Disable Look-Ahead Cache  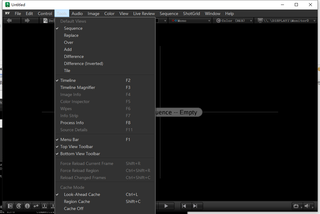pyautogui.click(x=82, y=194)
